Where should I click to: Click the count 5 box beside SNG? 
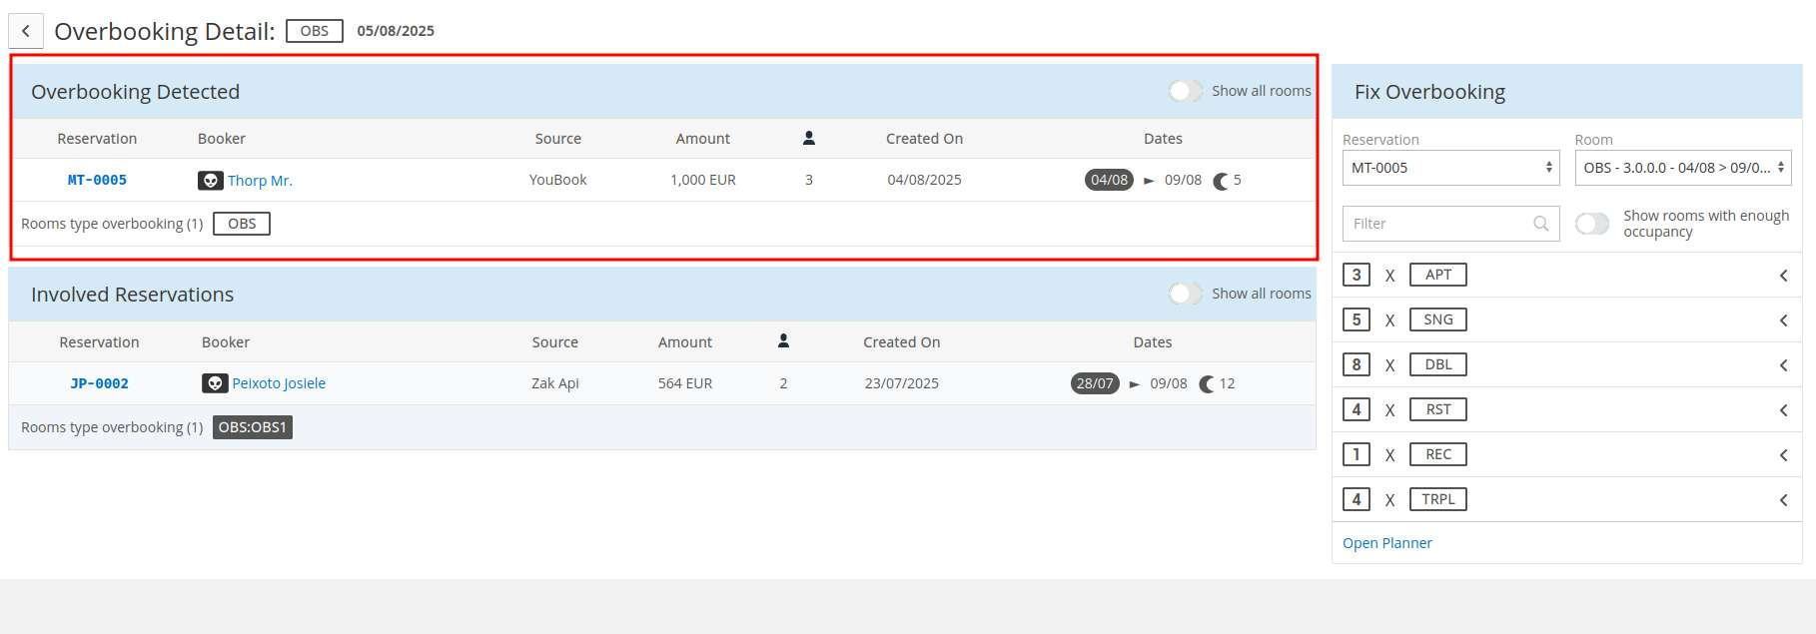pos(1357,319)
